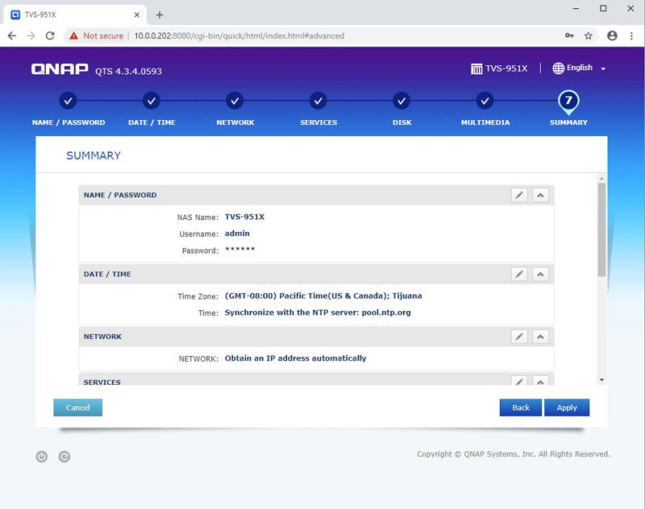Close the TVS-951X browser tab
645x509 pixels.
[x=137, y=14]
